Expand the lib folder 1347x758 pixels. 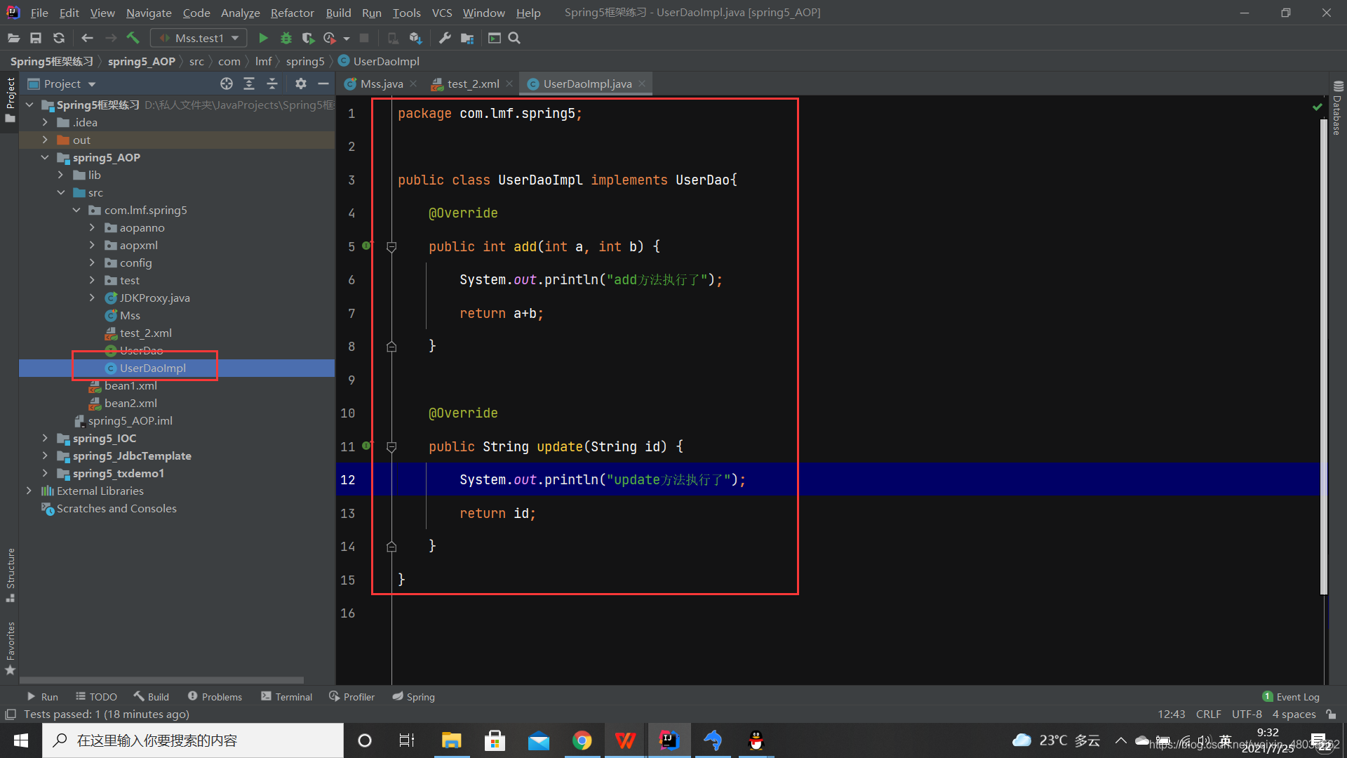pos(61,175)
